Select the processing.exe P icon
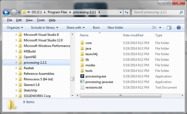 pos(82,76)
